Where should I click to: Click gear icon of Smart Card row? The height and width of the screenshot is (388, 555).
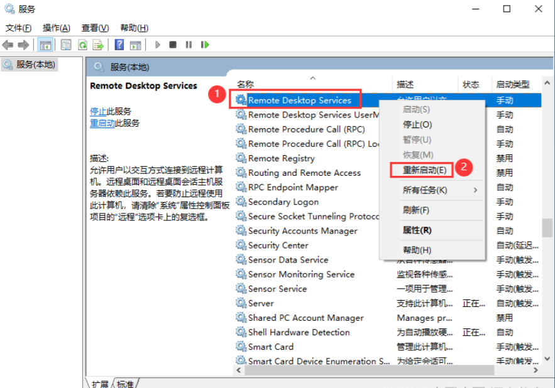[241, 347]
